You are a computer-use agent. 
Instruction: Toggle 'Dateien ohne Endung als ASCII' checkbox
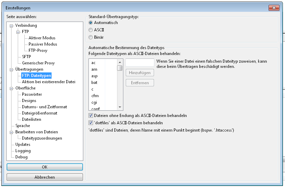point(91,116)
